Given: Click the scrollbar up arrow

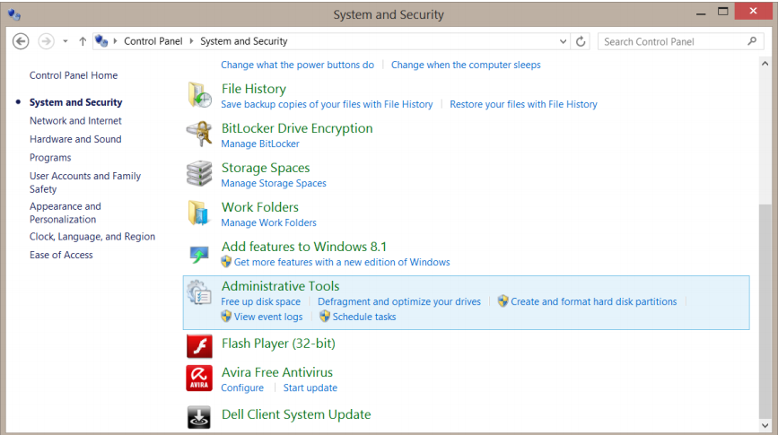Looking at the screenshot, I should pyautogui.click(x=765, y=64).
